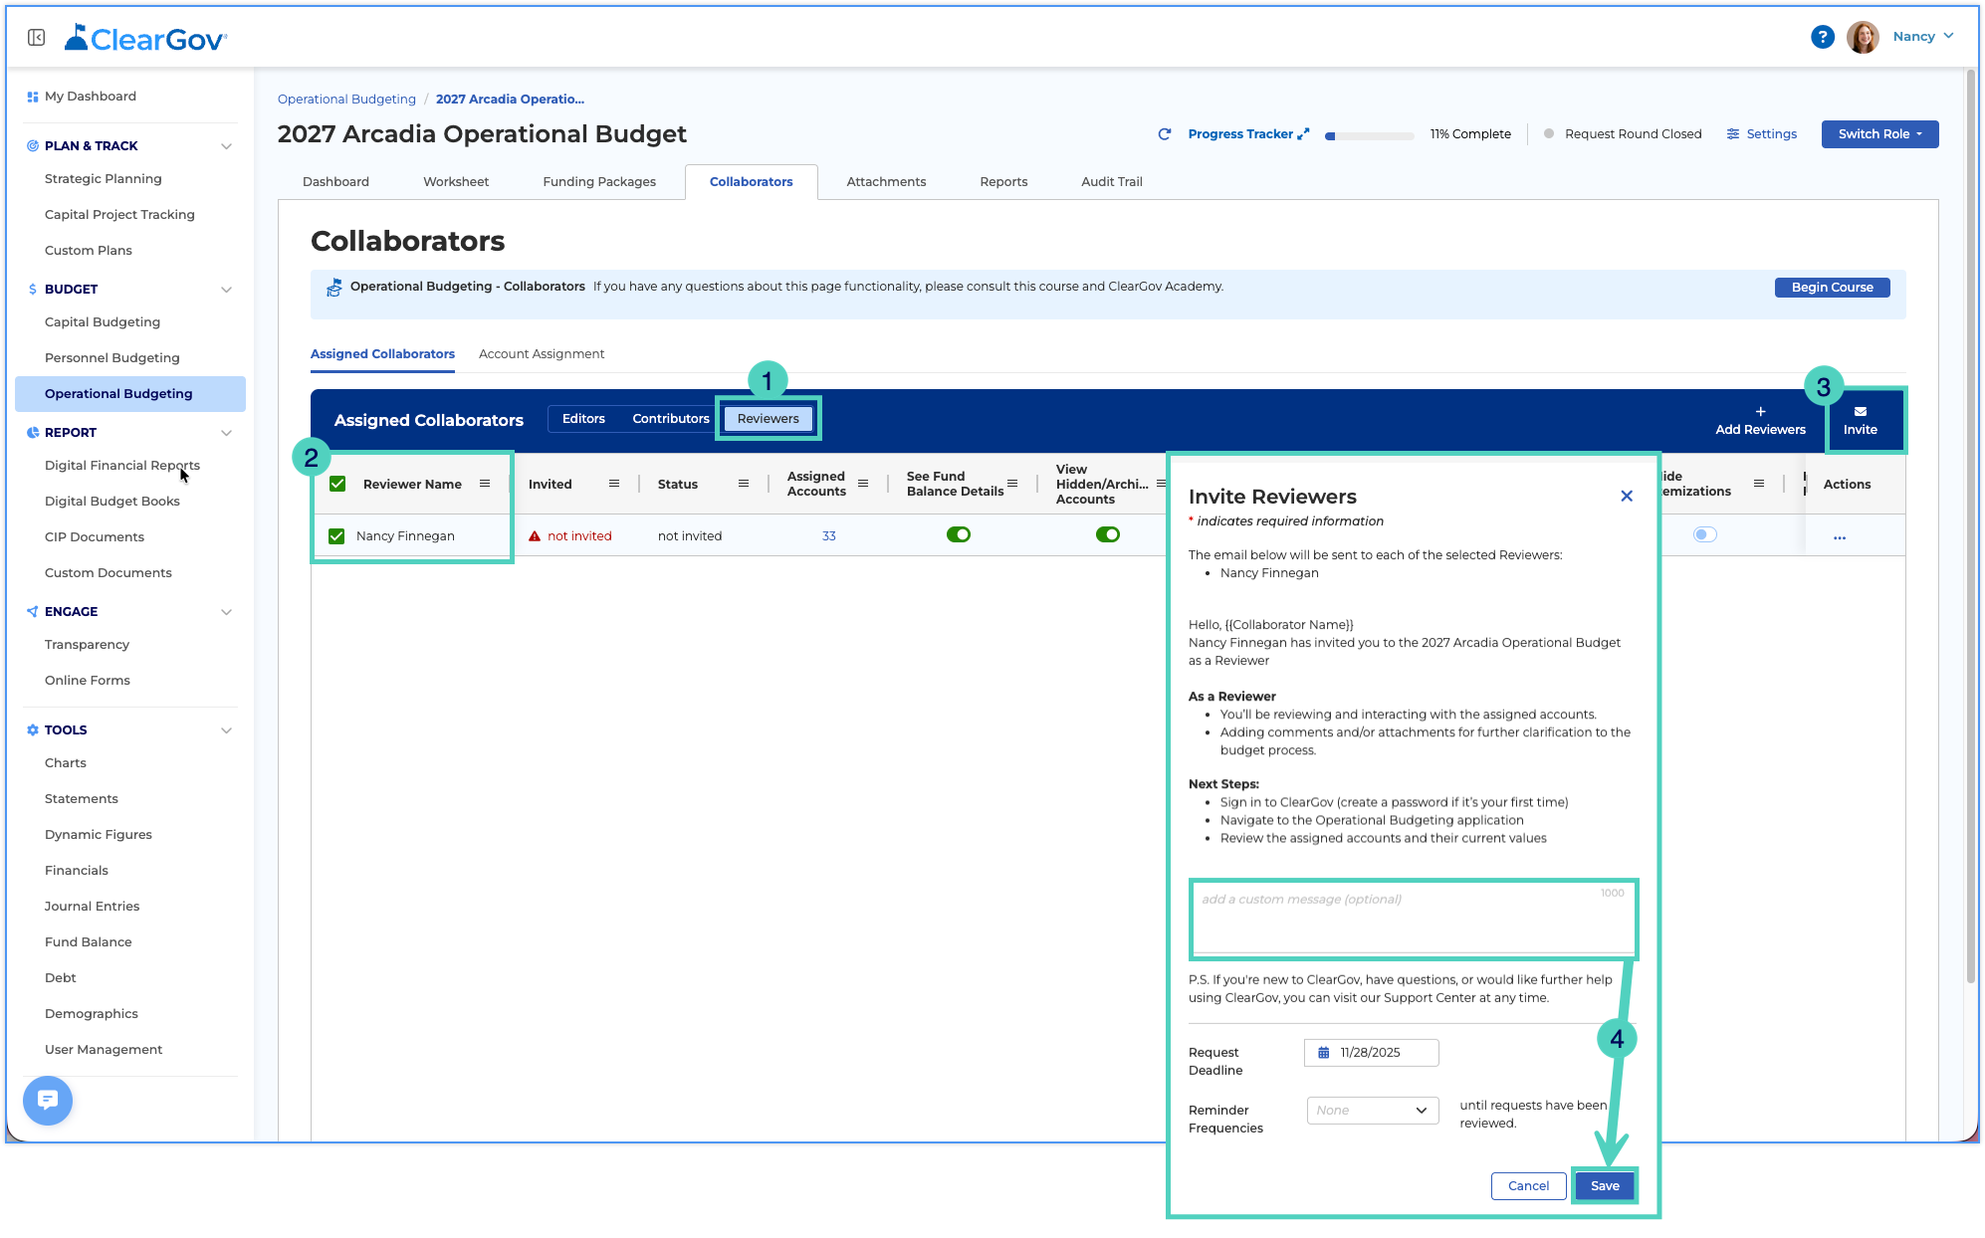
Task: Expand the Switch Role dropdown button
Action: 1878,134
